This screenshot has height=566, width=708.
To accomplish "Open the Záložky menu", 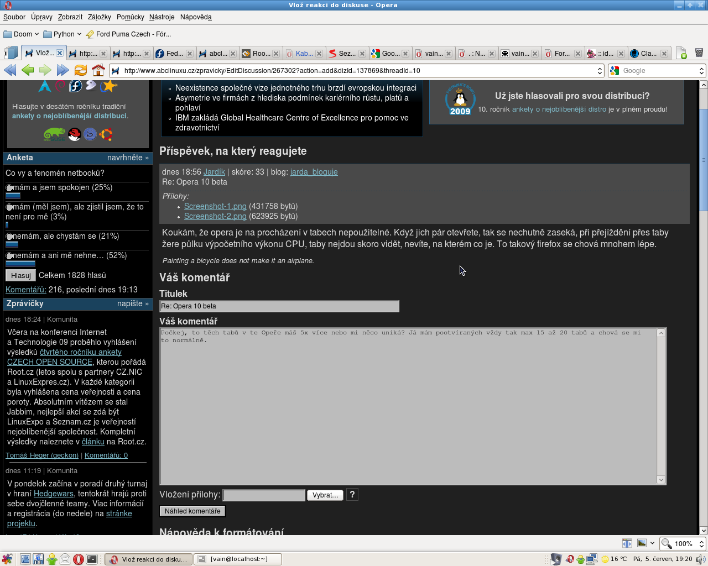I will (x=99, y=17).
